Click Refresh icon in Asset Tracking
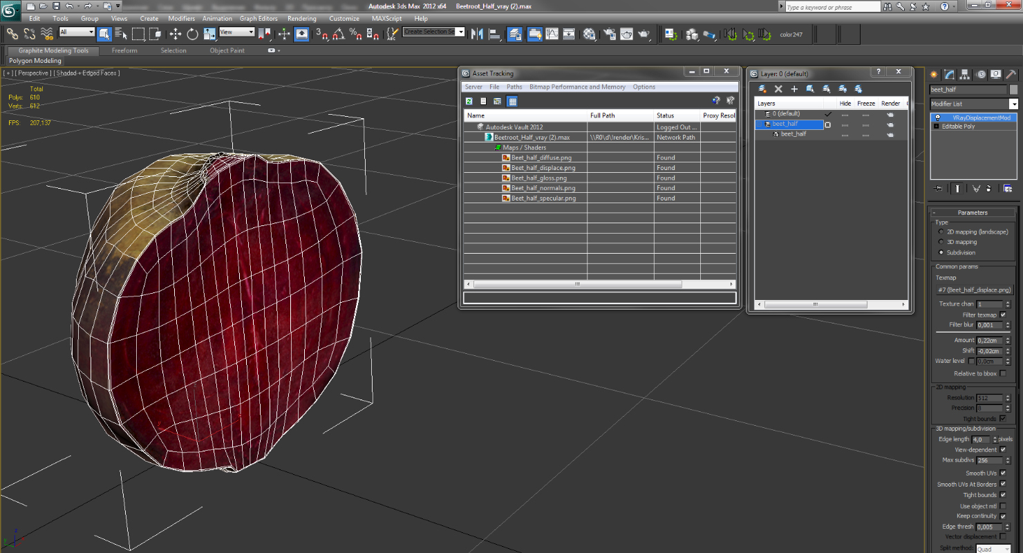Screen dimensions: 1023x553 tap(469, 101)
